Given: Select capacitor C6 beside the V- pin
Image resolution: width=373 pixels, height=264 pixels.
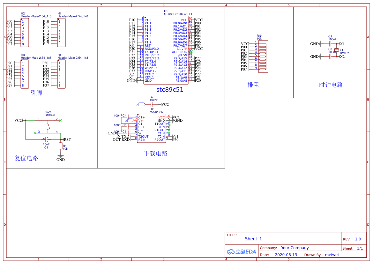Looking at the screenshot, I should tap(128, 133).
